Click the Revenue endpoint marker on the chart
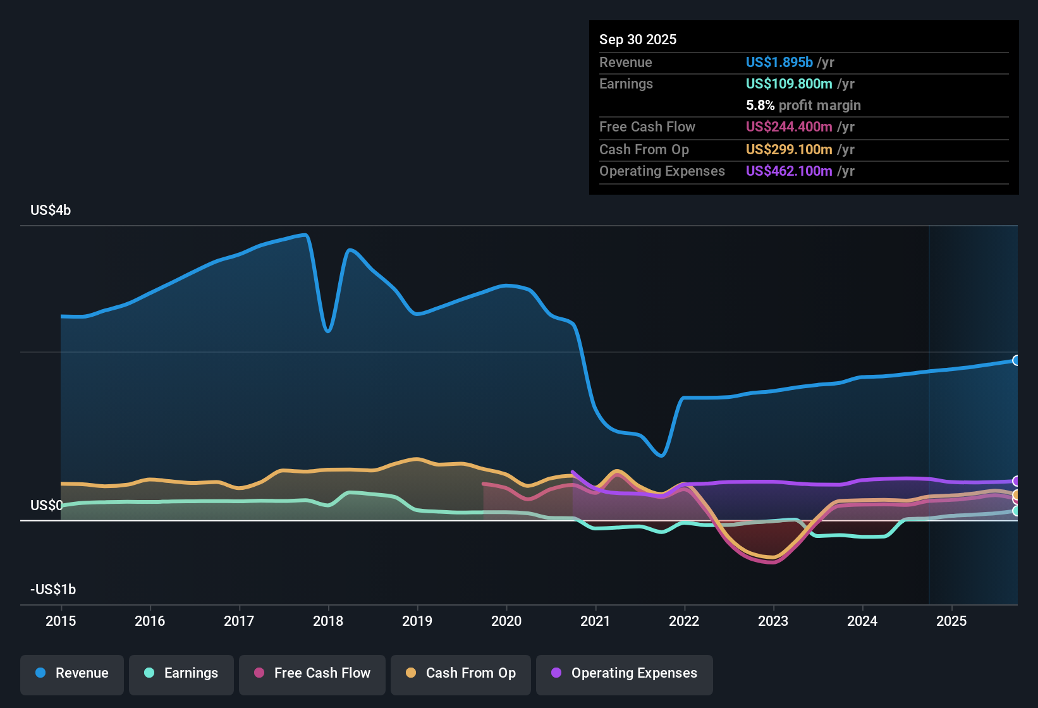 point(1017,360)
